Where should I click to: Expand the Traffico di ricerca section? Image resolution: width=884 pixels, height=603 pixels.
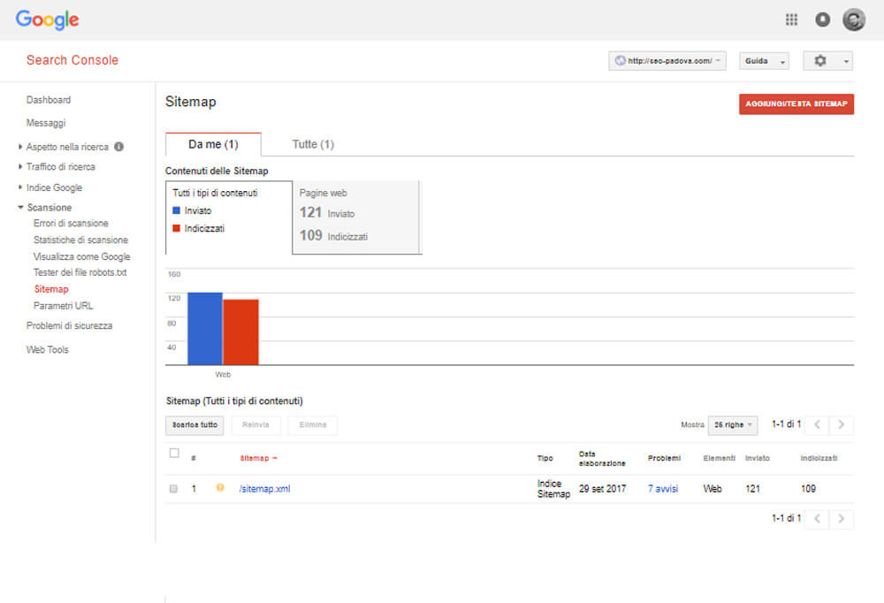pyautogui.click(x=20, y=166)
